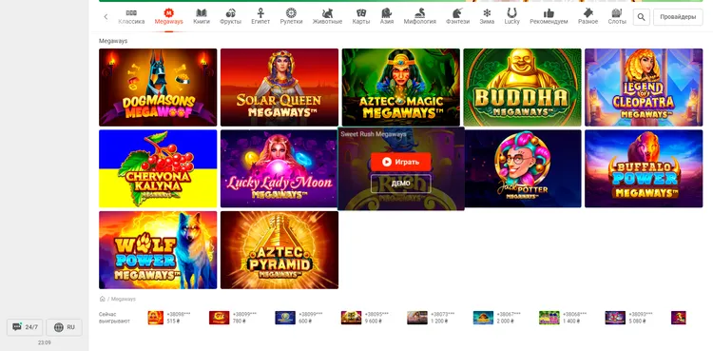Image resolution: width=713 pixels, height=351 pixels.
Task: Switch to the Классика tab
Action: (x=131, y=17)
